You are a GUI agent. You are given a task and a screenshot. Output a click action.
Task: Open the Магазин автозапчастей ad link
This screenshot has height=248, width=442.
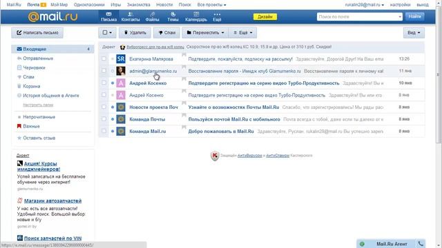pos(52,200)
